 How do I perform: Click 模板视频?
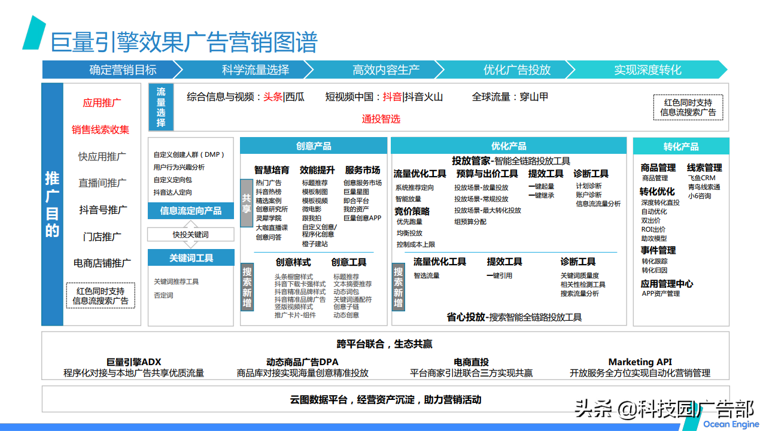click(x=315, y=201)
